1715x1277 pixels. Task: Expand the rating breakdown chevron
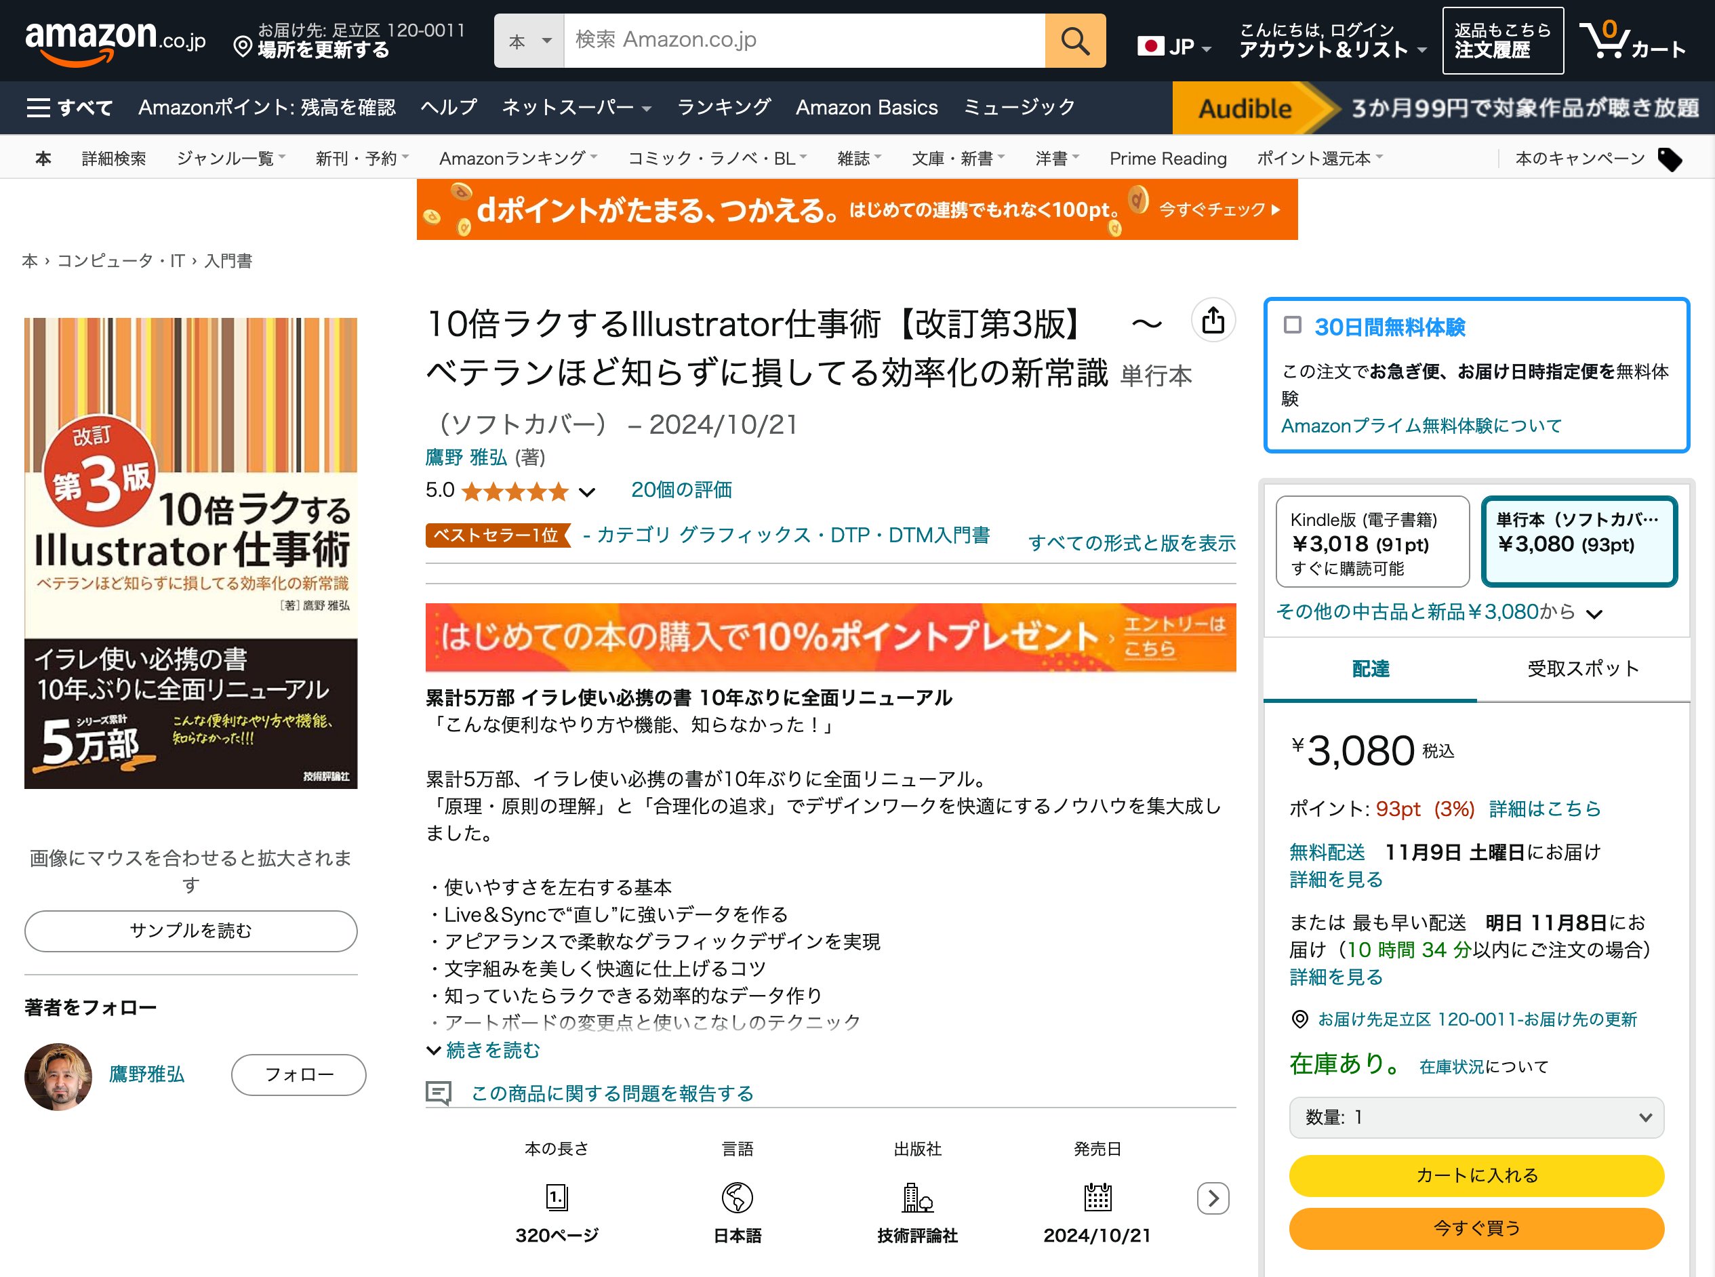pyautogui.click(x=588, y=492)
